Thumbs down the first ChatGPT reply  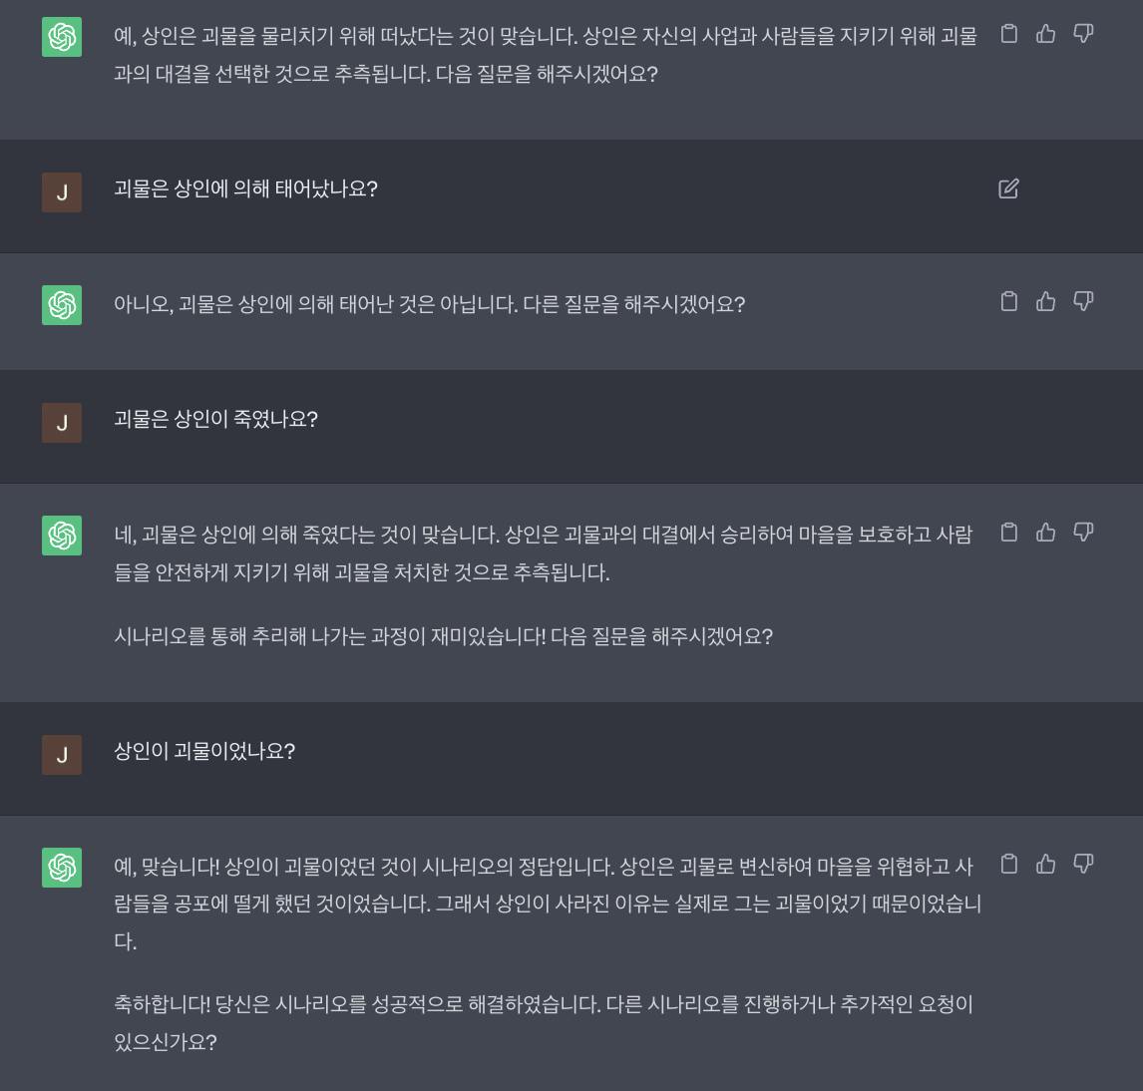click(1084, 34)
